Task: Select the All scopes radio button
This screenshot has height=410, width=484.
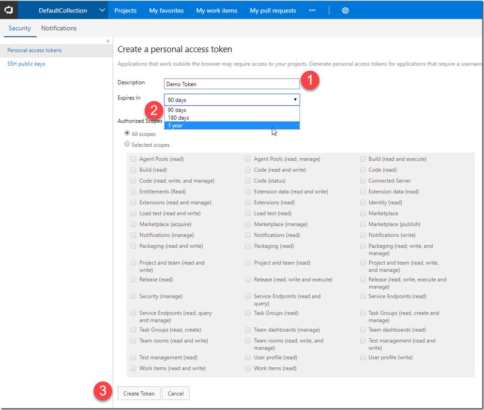Action: tap(127, 133)
